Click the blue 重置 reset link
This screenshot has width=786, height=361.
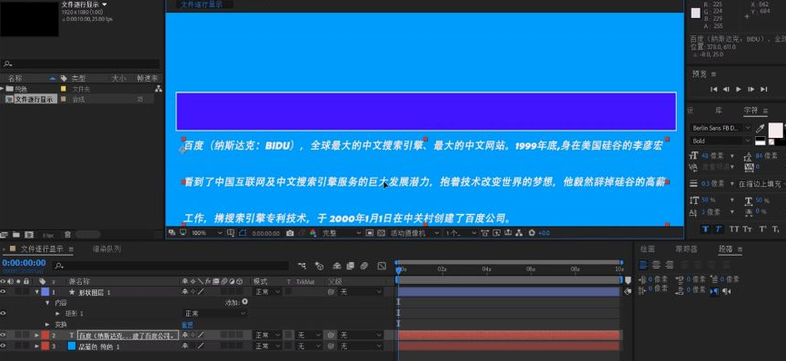(186, 325)
